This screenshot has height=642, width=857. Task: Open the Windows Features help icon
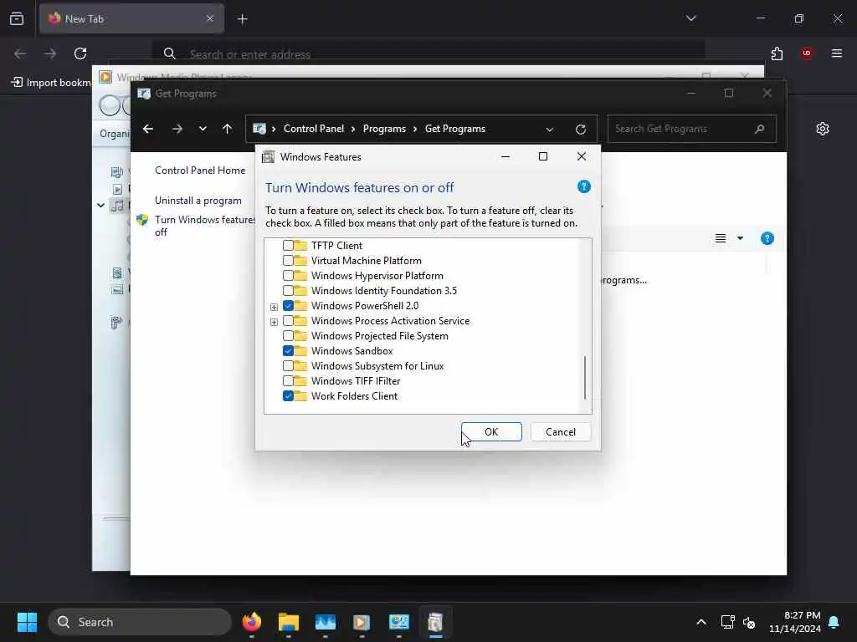tap(583, 186)
